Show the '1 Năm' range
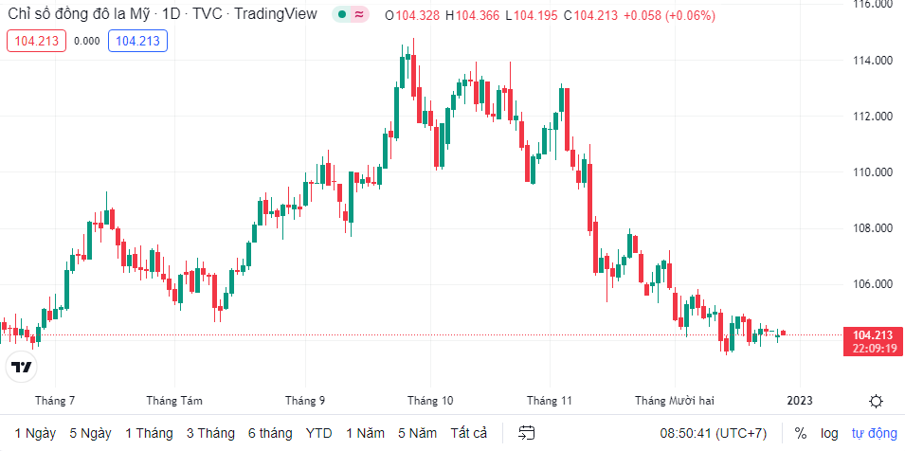905x451 pixels. pos(365,433)
